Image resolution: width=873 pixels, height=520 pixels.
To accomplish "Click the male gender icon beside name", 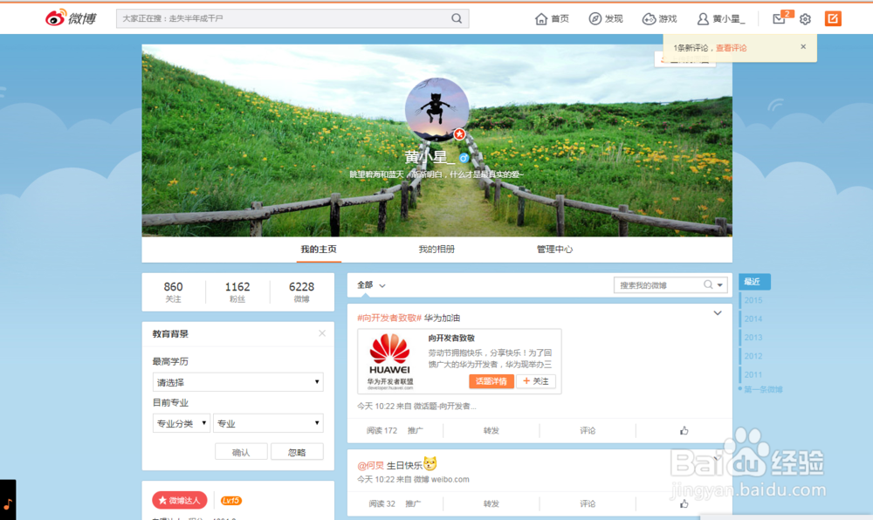I will (464, 158).
